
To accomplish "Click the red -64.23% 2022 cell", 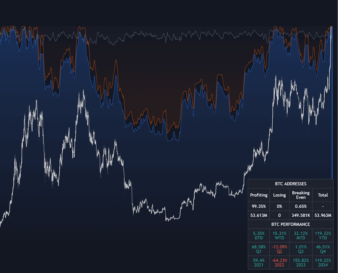I will (x=279, y=262).
